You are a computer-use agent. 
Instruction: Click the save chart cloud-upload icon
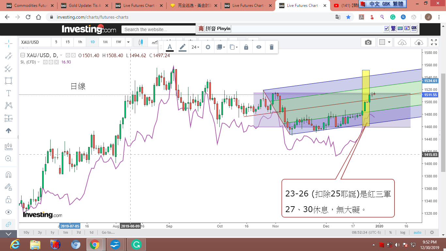(x=419, y=42)
